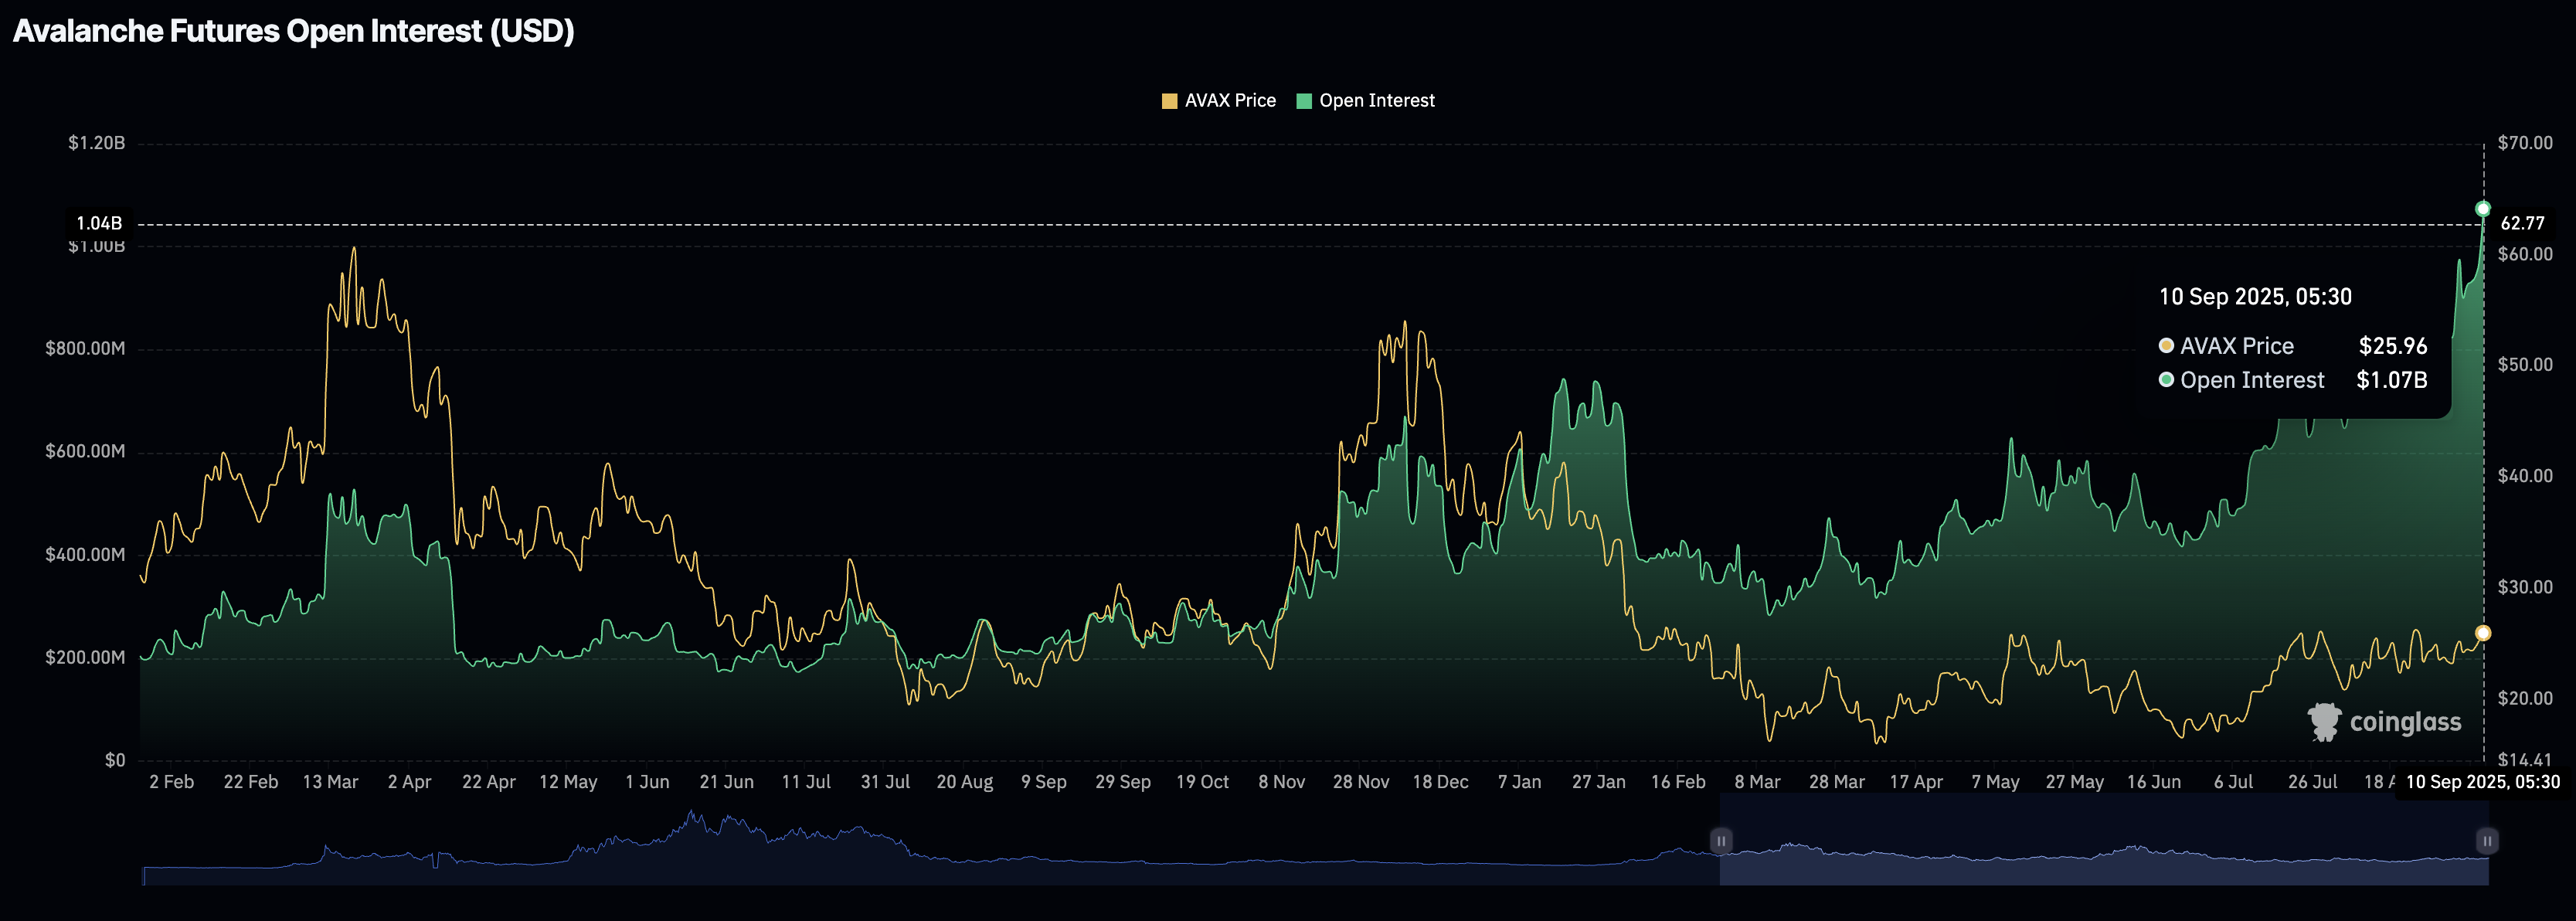Click the coinglass logo icon
This screenshot has height=921, width=2576.
point(2324,721)
